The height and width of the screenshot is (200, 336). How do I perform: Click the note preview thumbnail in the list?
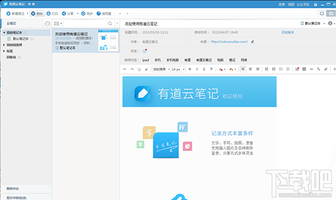pos(108,40)
